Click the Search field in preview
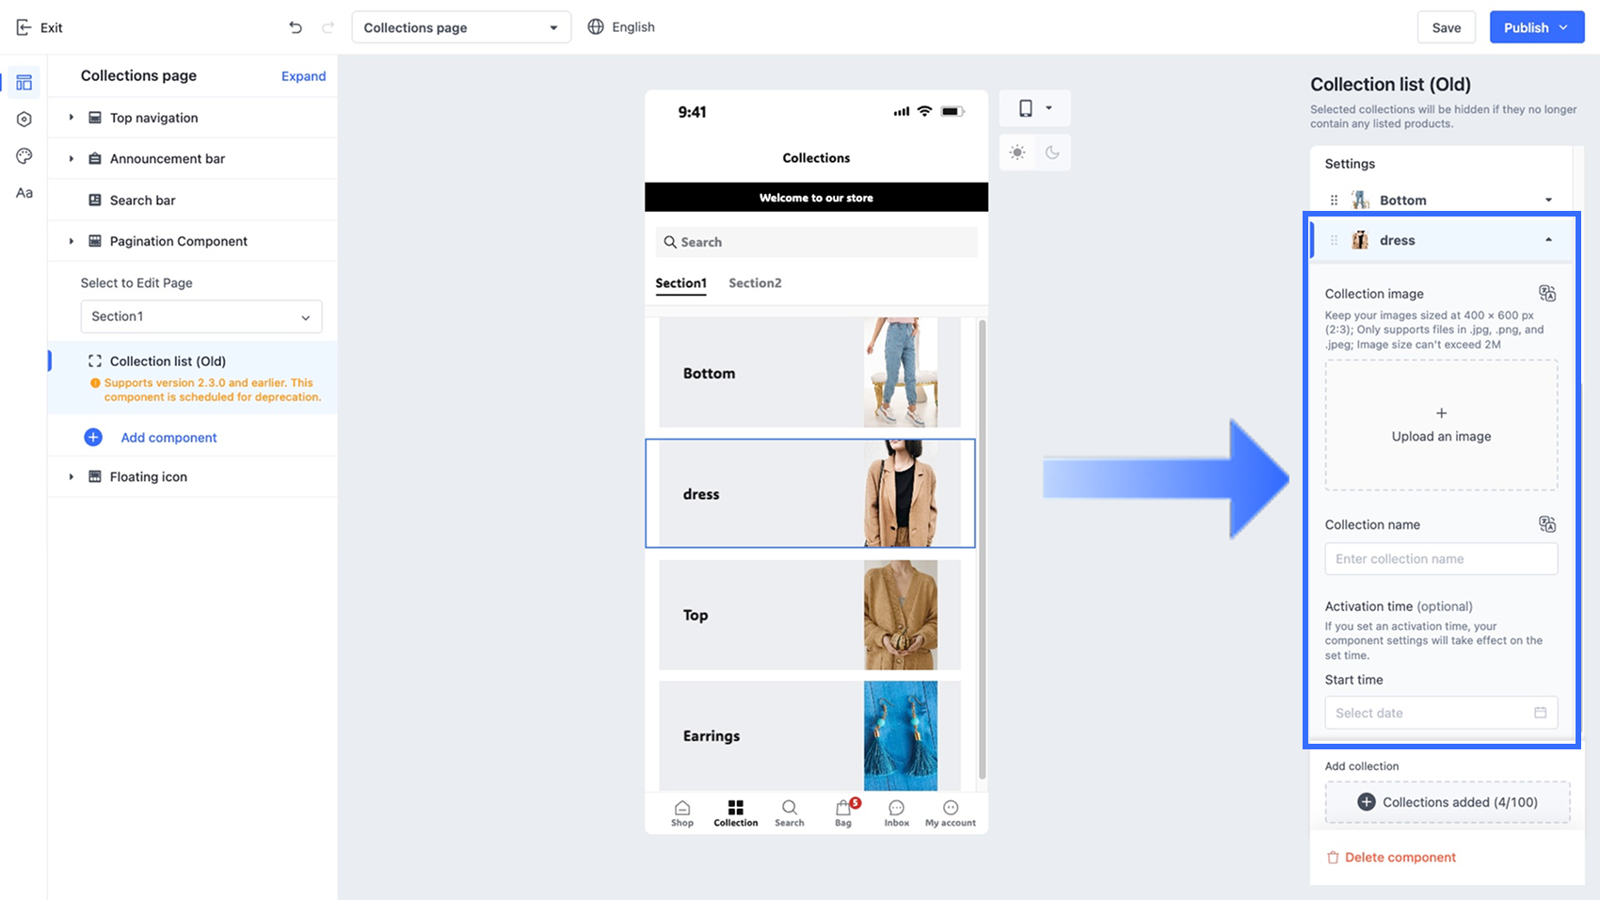Screen dimensions: 1600x900 [816, 242]
